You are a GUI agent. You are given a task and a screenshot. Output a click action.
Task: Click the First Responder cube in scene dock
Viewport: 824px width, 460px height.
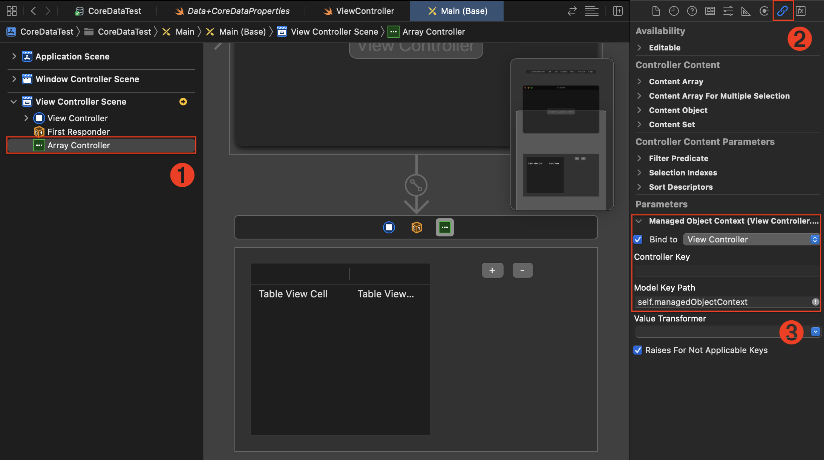[x=417, y=227]
